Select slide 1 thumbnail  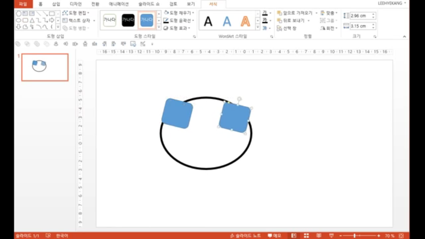[45, 67]
